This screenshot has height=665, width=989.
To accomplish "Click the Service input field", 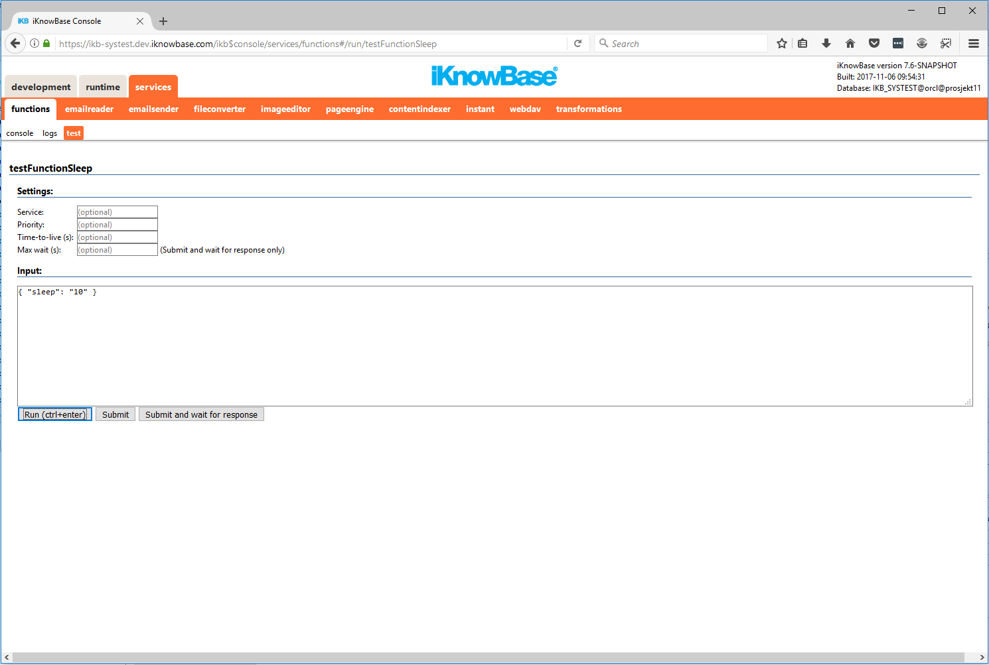I will click(x=117, y=212).
